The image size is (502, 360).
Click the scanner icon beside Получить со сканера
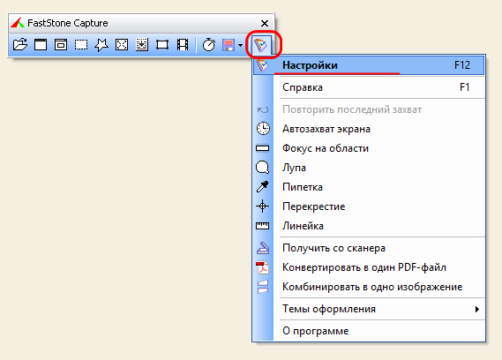263,248
